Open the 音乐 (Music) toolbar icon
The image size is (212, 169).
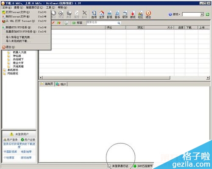click(117, 15)
